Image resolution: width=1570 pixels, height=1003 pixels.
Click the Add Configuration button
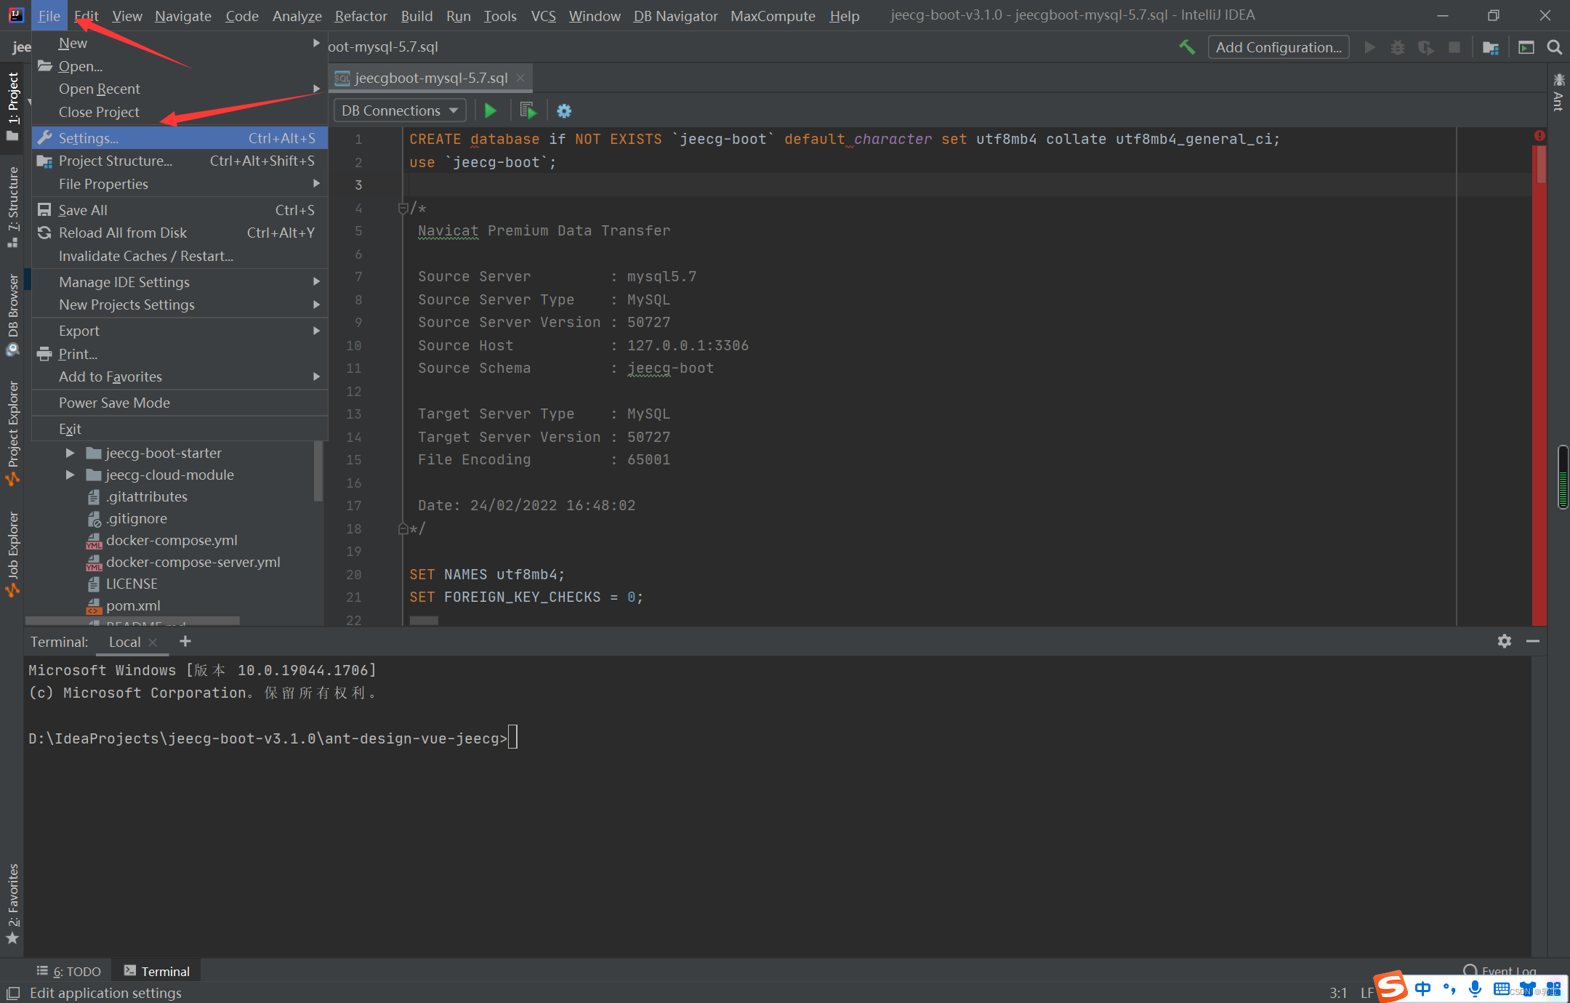(1278, 47)
